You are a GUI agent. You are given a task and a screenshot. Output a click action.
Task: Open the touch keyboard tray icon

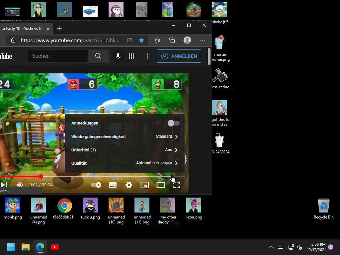coord(280,247)
